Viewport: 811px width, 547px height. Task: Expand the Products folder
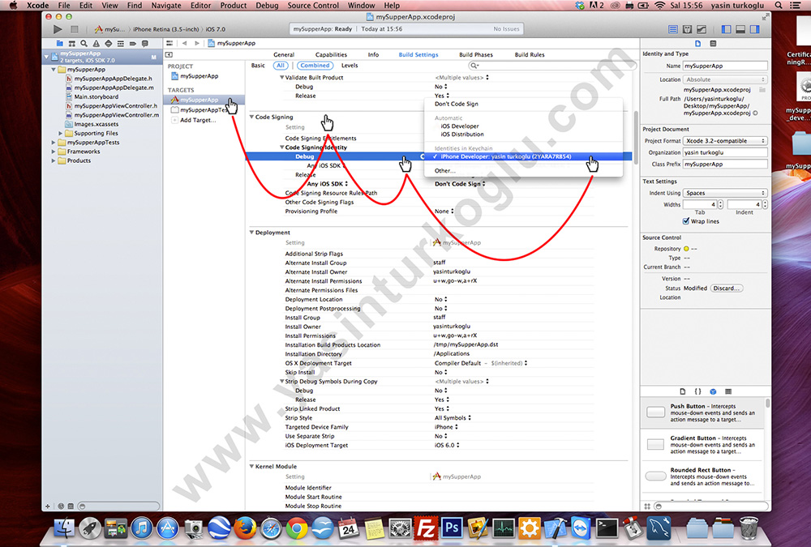54,160
